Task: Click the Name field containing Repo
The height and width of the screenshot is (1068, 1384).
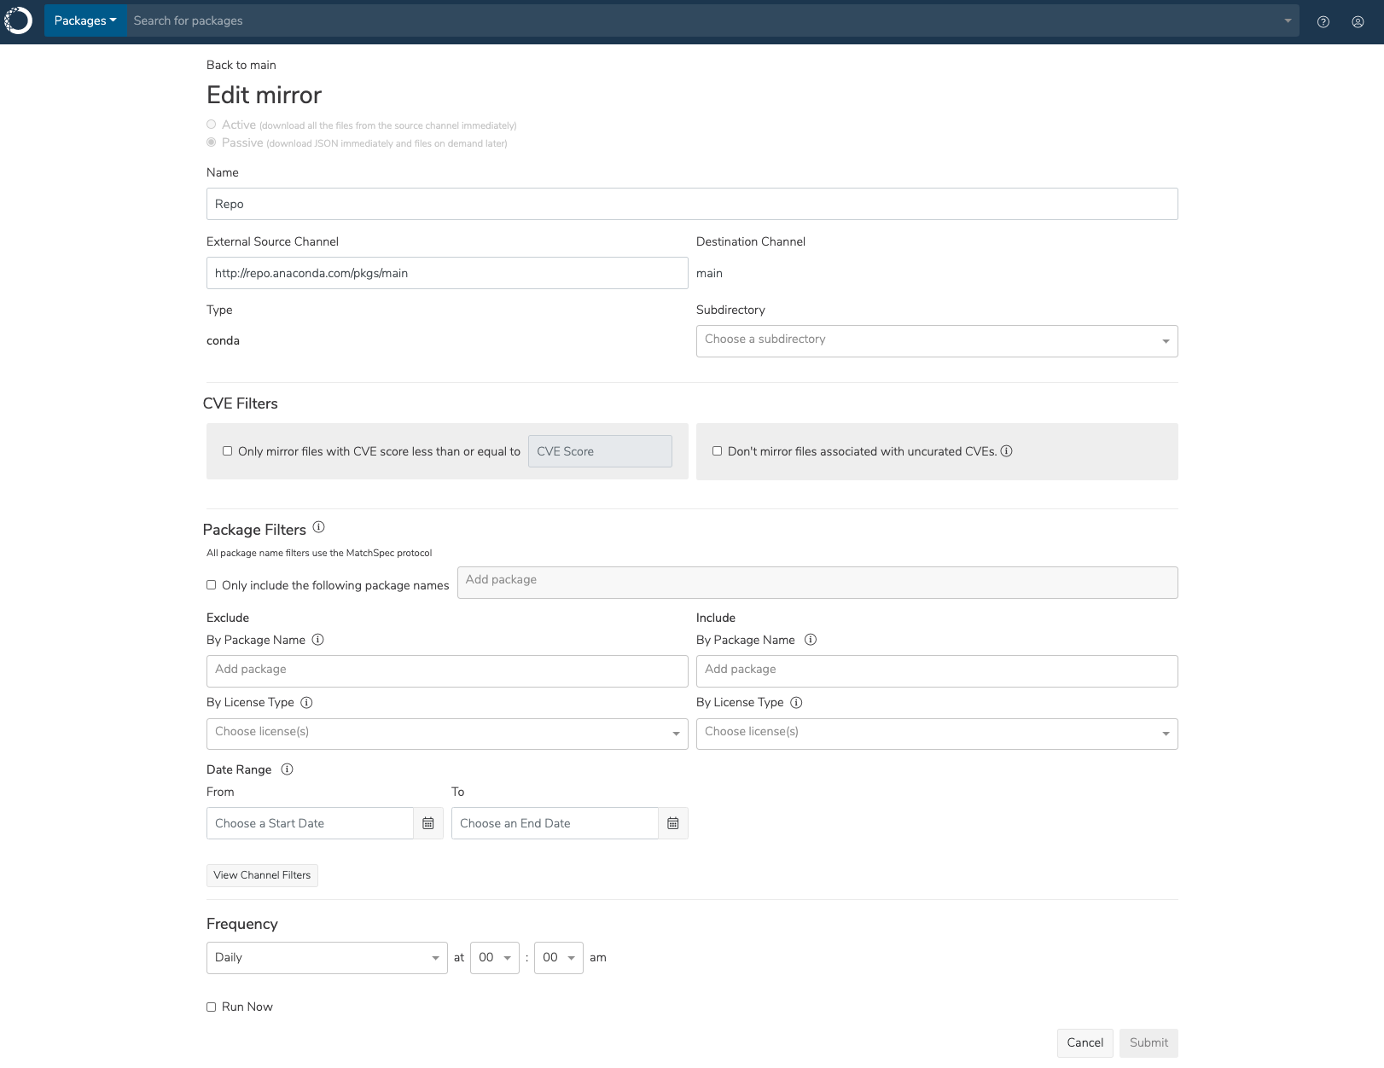Action: 692,204
